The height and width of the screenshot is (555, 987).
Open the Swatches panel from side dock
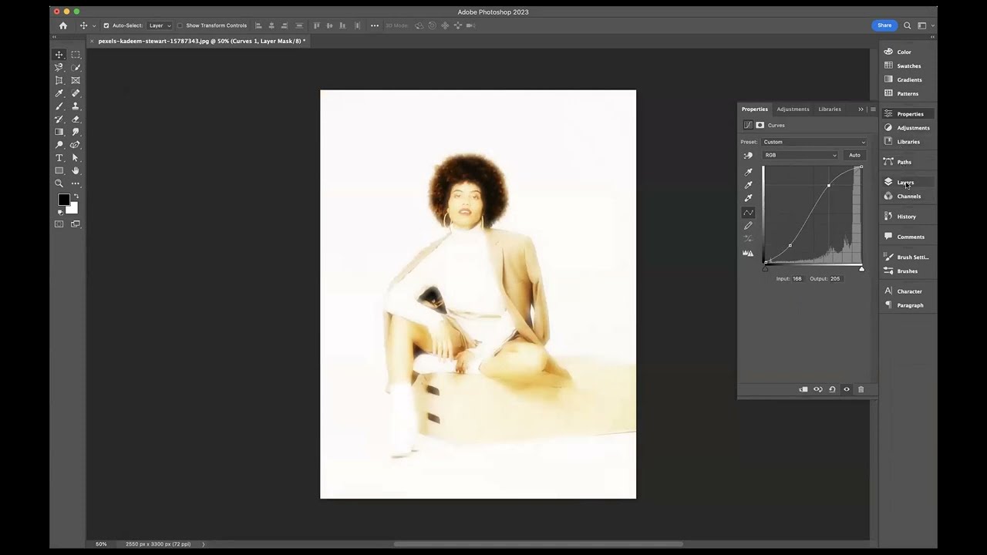[x=908, y=66]
